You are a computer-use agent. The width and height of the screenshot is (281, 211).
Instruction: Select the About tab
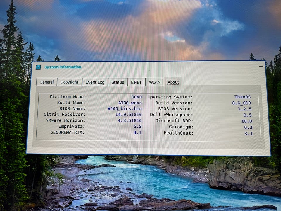(x=173, y=82)
